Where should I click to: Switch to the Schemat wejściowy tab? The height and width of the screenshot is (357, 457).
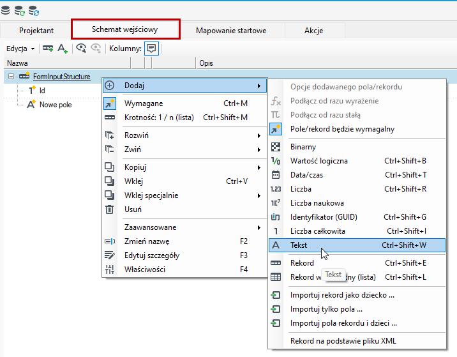pos(124,29)
